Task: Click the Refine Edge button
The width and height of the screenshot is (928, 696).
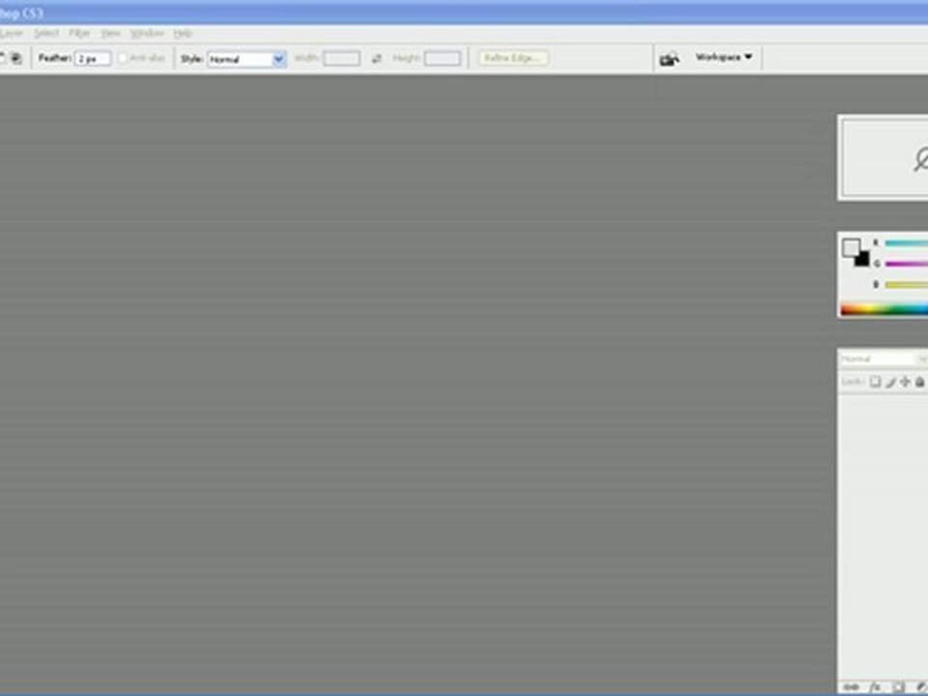Action: [513, 58]
